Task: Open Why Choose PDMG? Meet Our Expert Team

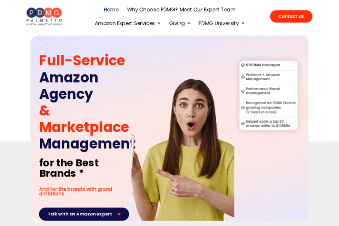Action: tap(181, 10)
